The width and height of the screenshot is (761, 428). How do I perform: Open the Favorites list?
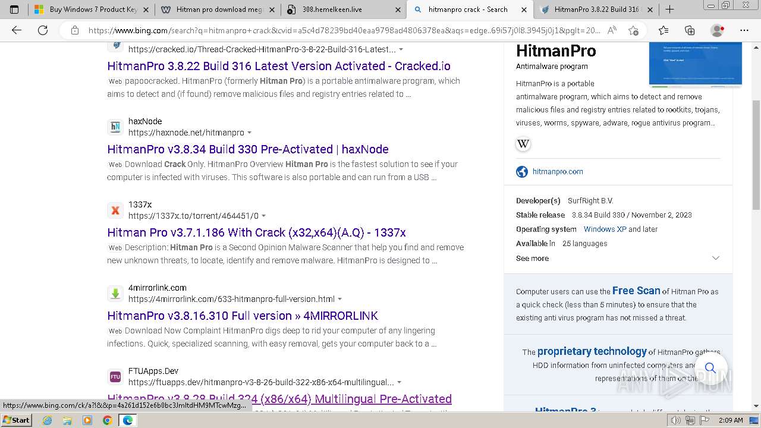click(663, 30)
